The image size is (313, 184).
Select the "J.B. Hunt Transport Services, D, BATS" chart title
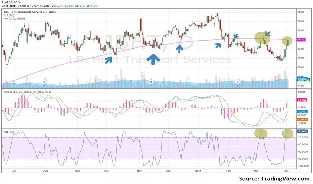tap(30, 12)
